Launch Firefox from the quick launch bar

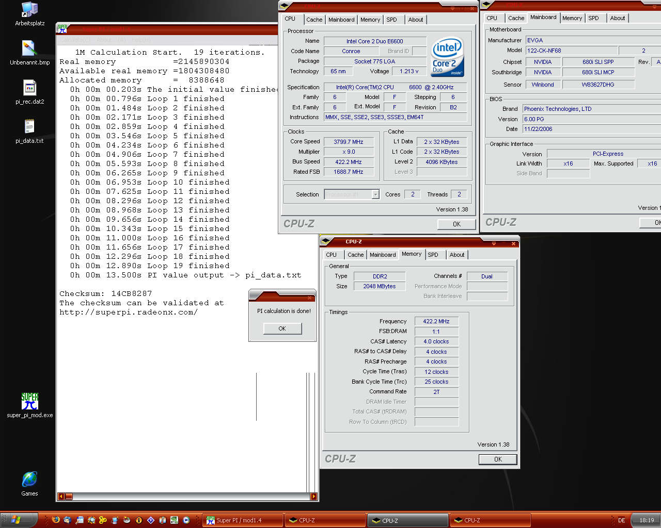point(56,520)
